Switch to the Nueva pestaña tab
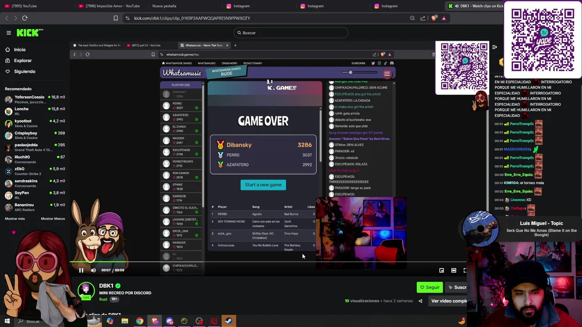582x327 pixels. 164,6
